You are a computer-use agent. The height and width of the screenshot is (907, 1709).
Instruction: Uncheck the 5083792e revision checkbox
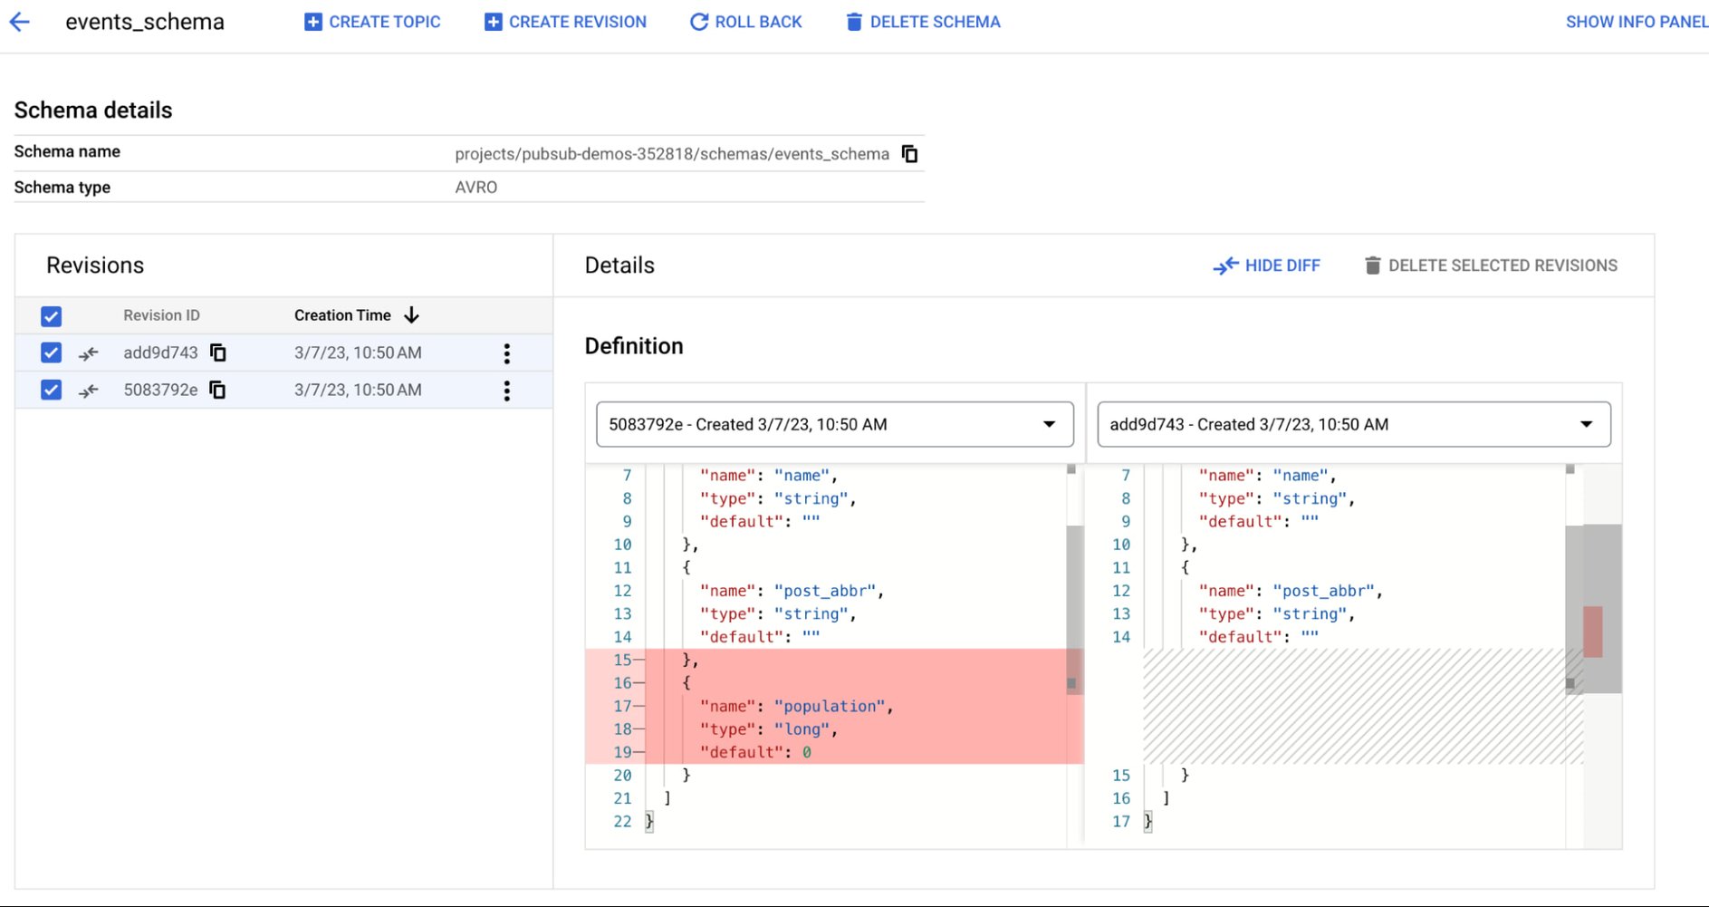point(52,390)
